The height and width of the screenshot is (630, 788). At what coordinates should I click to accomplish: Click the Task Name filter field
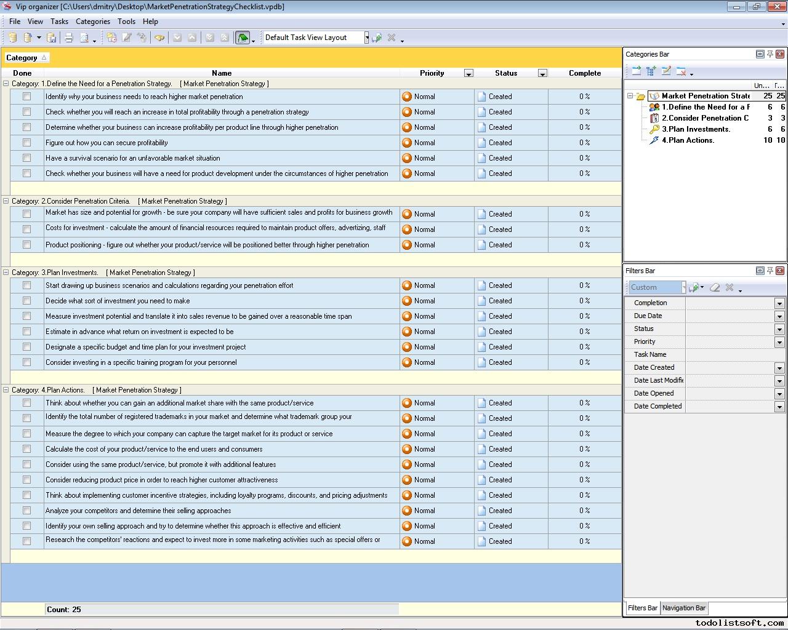point(735,355)
